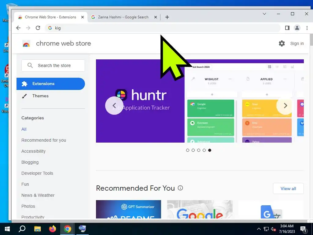Viewport: 313px width, 235px height.
Task: Click the chrome web store title text
Action: tap(64, 43)
